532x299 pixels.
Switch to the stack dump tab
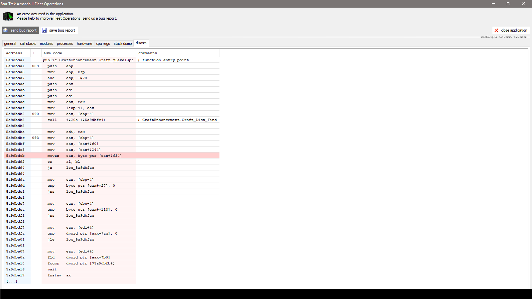pyautogui.click(x=123, y=44)
